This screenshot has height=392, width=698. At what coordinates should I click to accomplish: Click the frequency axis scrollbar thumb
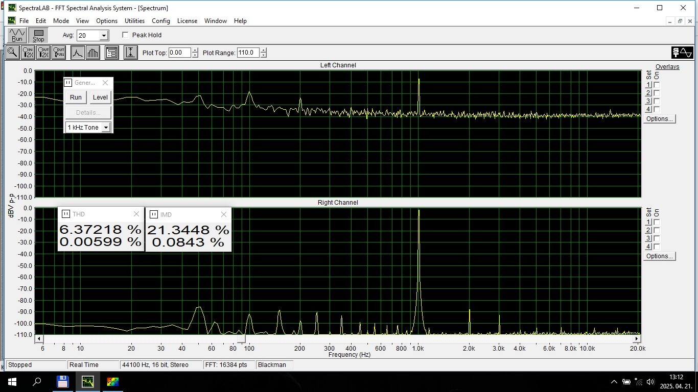pyautogui.click(x=242, y=338)
